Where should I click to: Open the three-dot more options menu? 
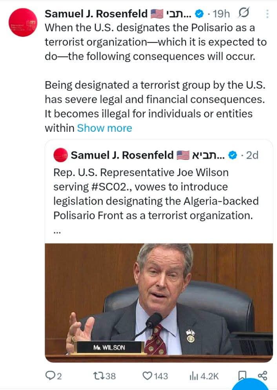pyautogui.click(x=267, y=14)
